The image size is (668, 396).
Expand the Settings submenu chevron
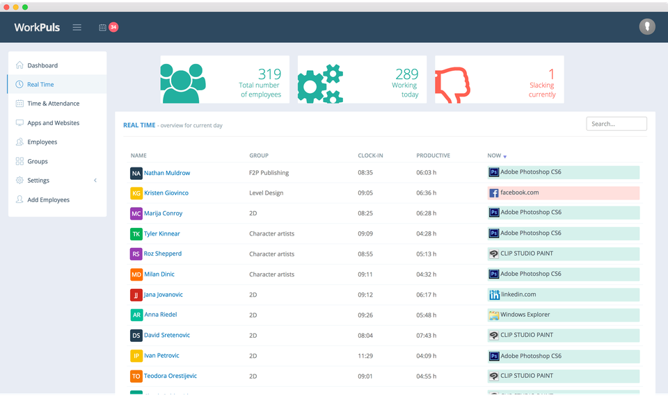click(95, 181)
